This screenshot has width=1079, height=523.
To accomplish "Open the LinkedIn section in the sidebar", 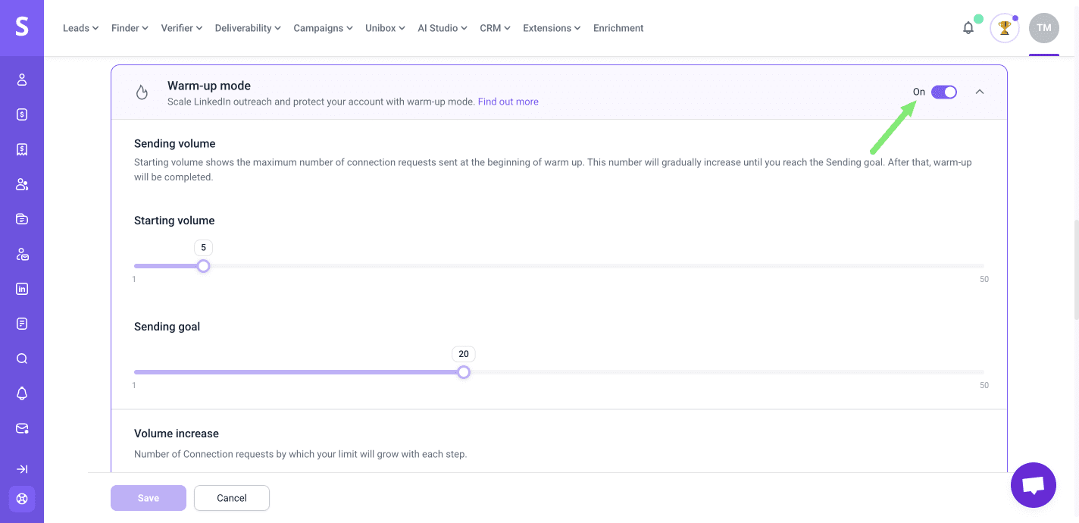I will (x=22, y=289).
